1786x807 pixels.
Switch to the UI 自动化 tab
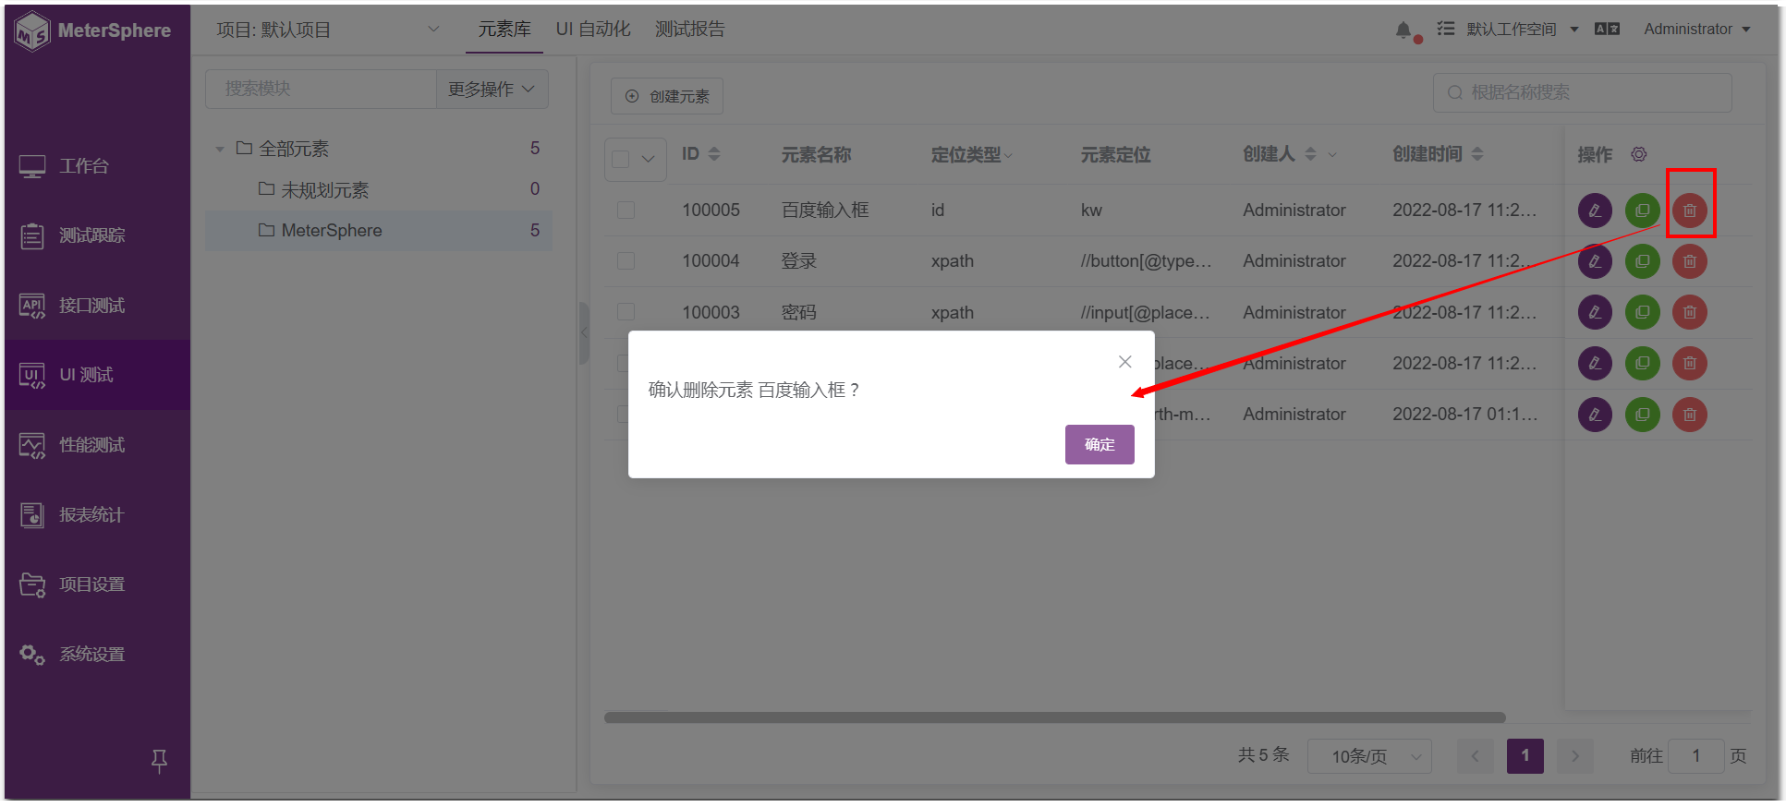click(593, 30)
